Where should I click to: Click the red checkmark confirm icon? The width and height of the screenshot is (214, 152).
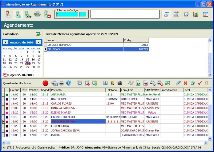pyautogui.click(x=200, y=83)
